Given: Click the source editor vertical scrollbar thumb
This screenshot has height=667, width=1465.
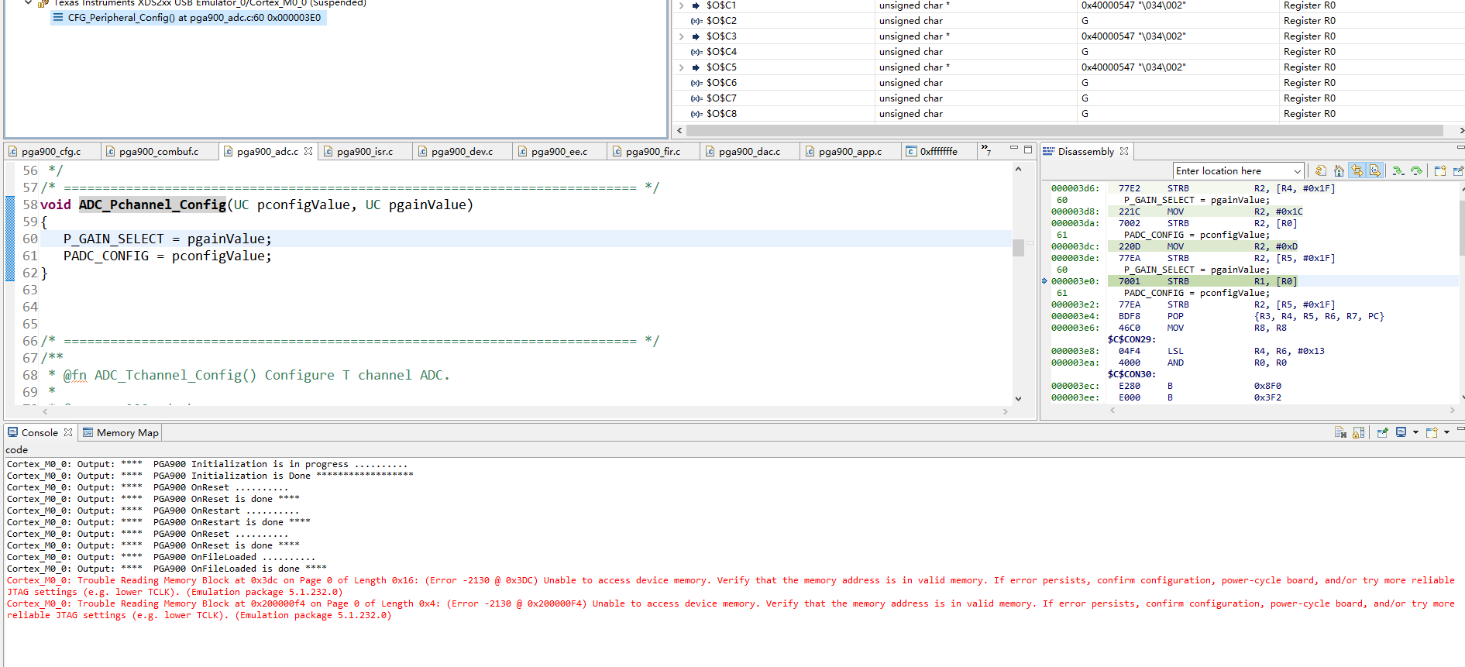Looking at the screenshot, I should pos(1018,248).
